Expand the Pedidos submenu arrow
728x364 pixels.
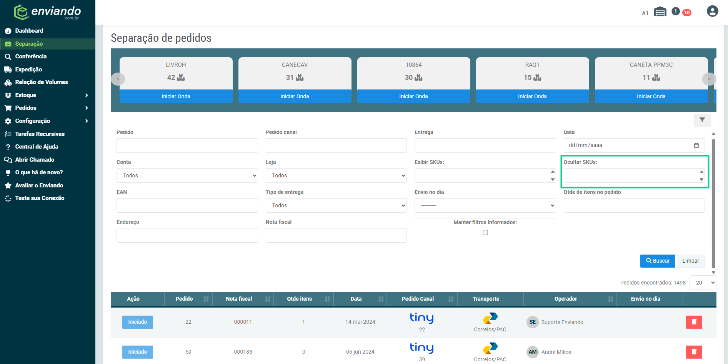(x=87, y=108)
